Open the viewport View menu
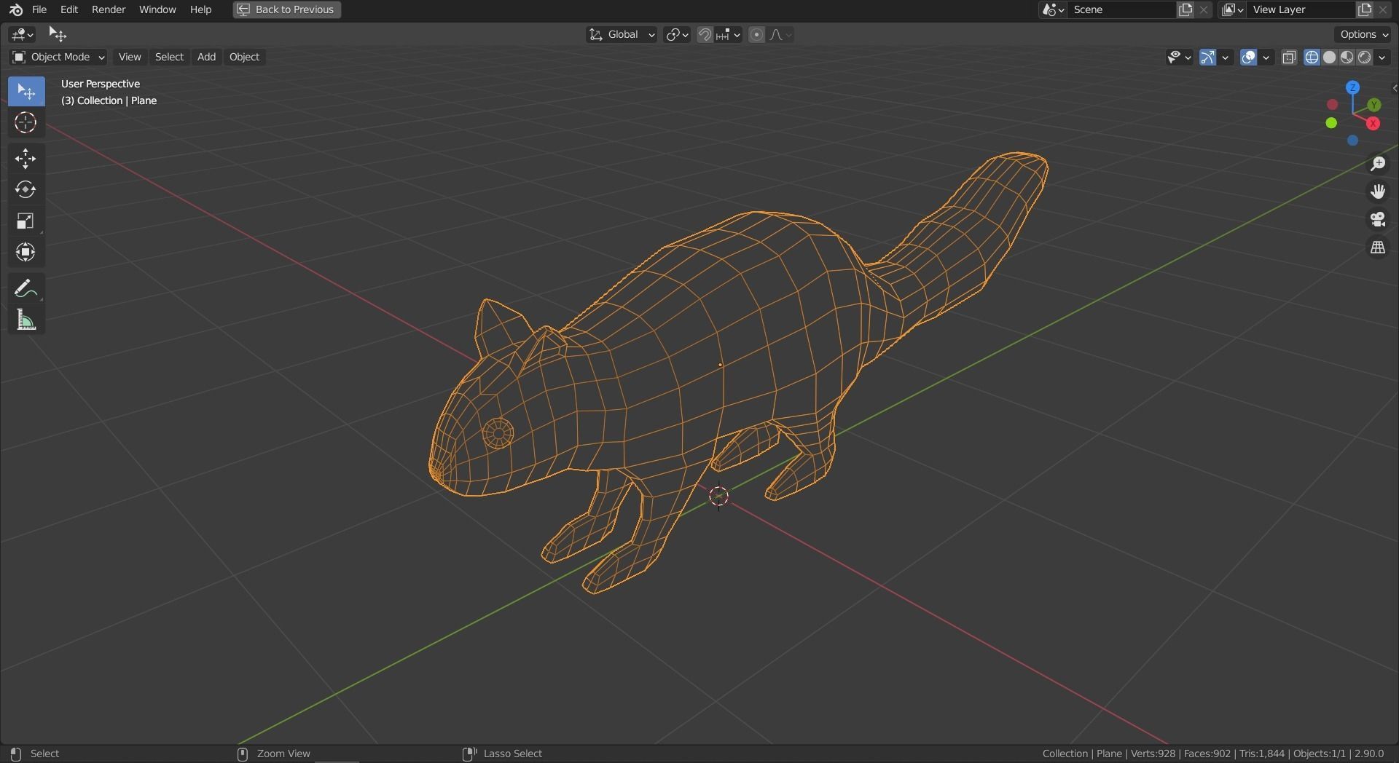Image resolution: width=1399 pixels, height=763 pixels. (130, 57)
